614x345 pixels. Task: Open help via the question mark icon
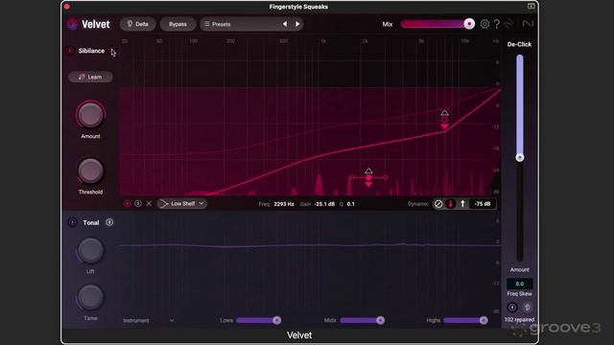coord(497,24)
